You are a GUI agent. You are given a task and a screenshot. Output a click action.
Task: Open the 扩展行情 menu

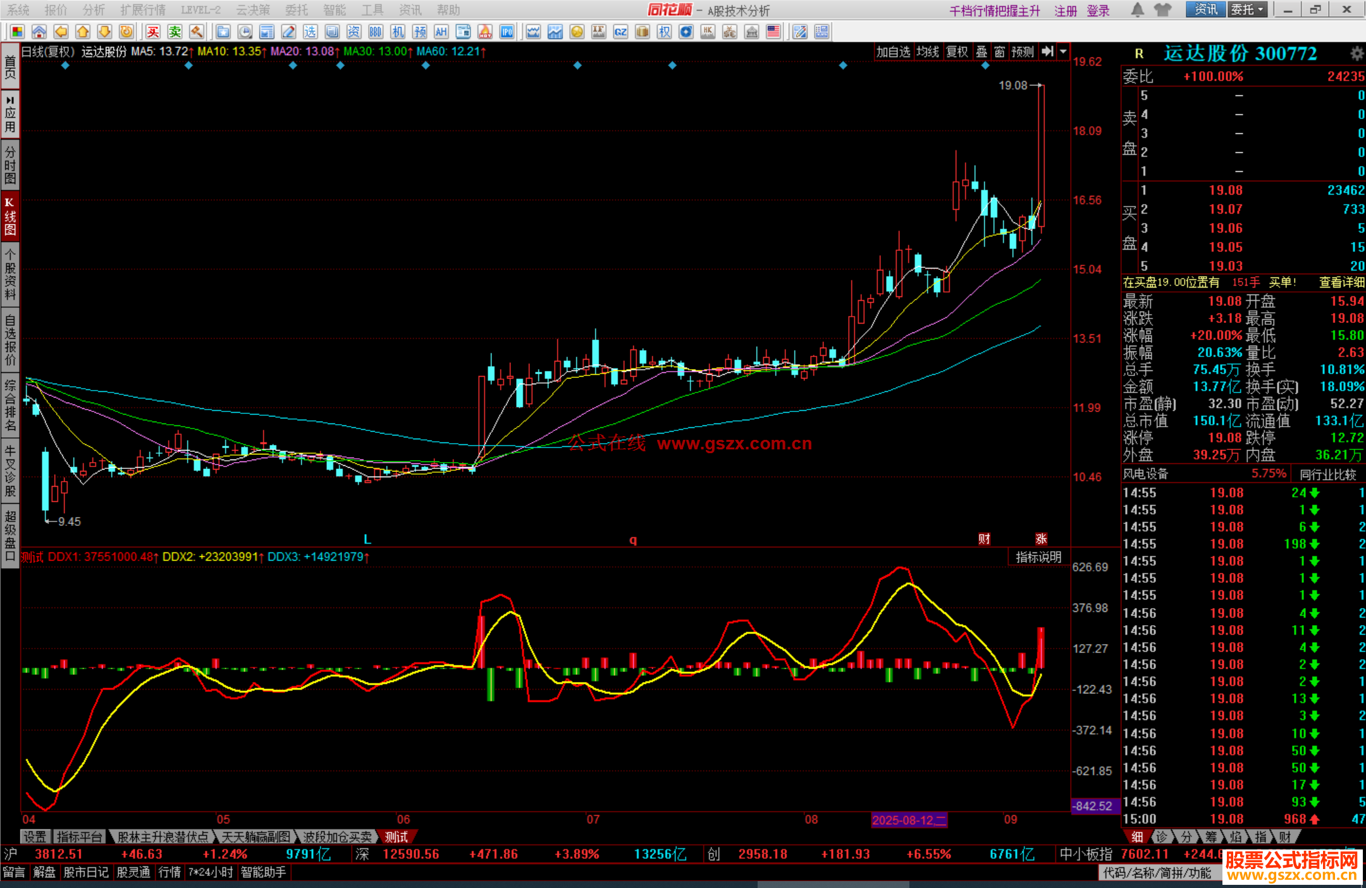coord(143,10)
